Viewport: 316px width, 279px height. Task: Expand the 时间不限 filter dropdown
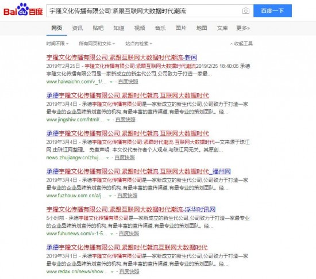(57, 44)
